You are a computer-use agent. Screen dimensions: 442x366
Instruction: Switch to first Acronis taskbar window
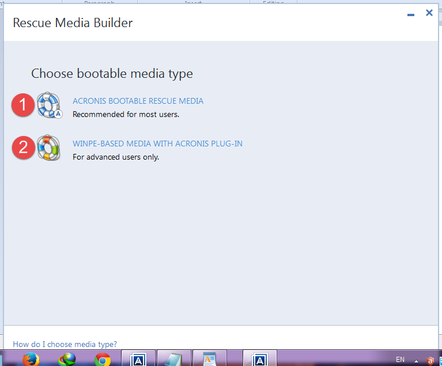(x=138, y=359)
